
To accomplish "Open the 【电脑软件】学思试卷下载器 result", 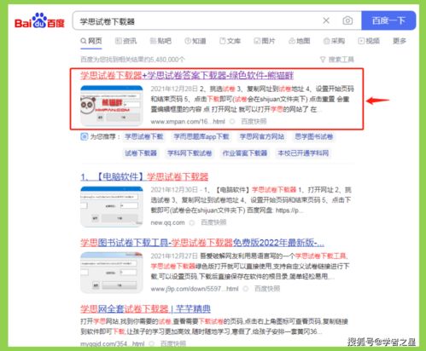I will (144, 177).
